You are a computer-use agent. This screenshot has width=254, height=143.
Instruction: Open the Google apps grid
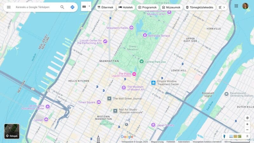[236, 6]
